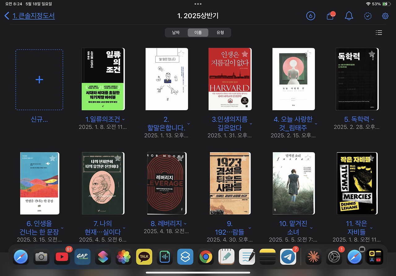
Task: Open 일류의 조건 book cover
Action: tap(103, 79)
